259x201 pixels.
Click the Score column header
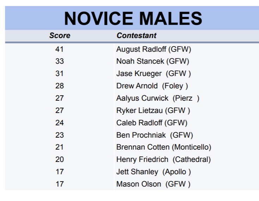click(x=60, y=36)
